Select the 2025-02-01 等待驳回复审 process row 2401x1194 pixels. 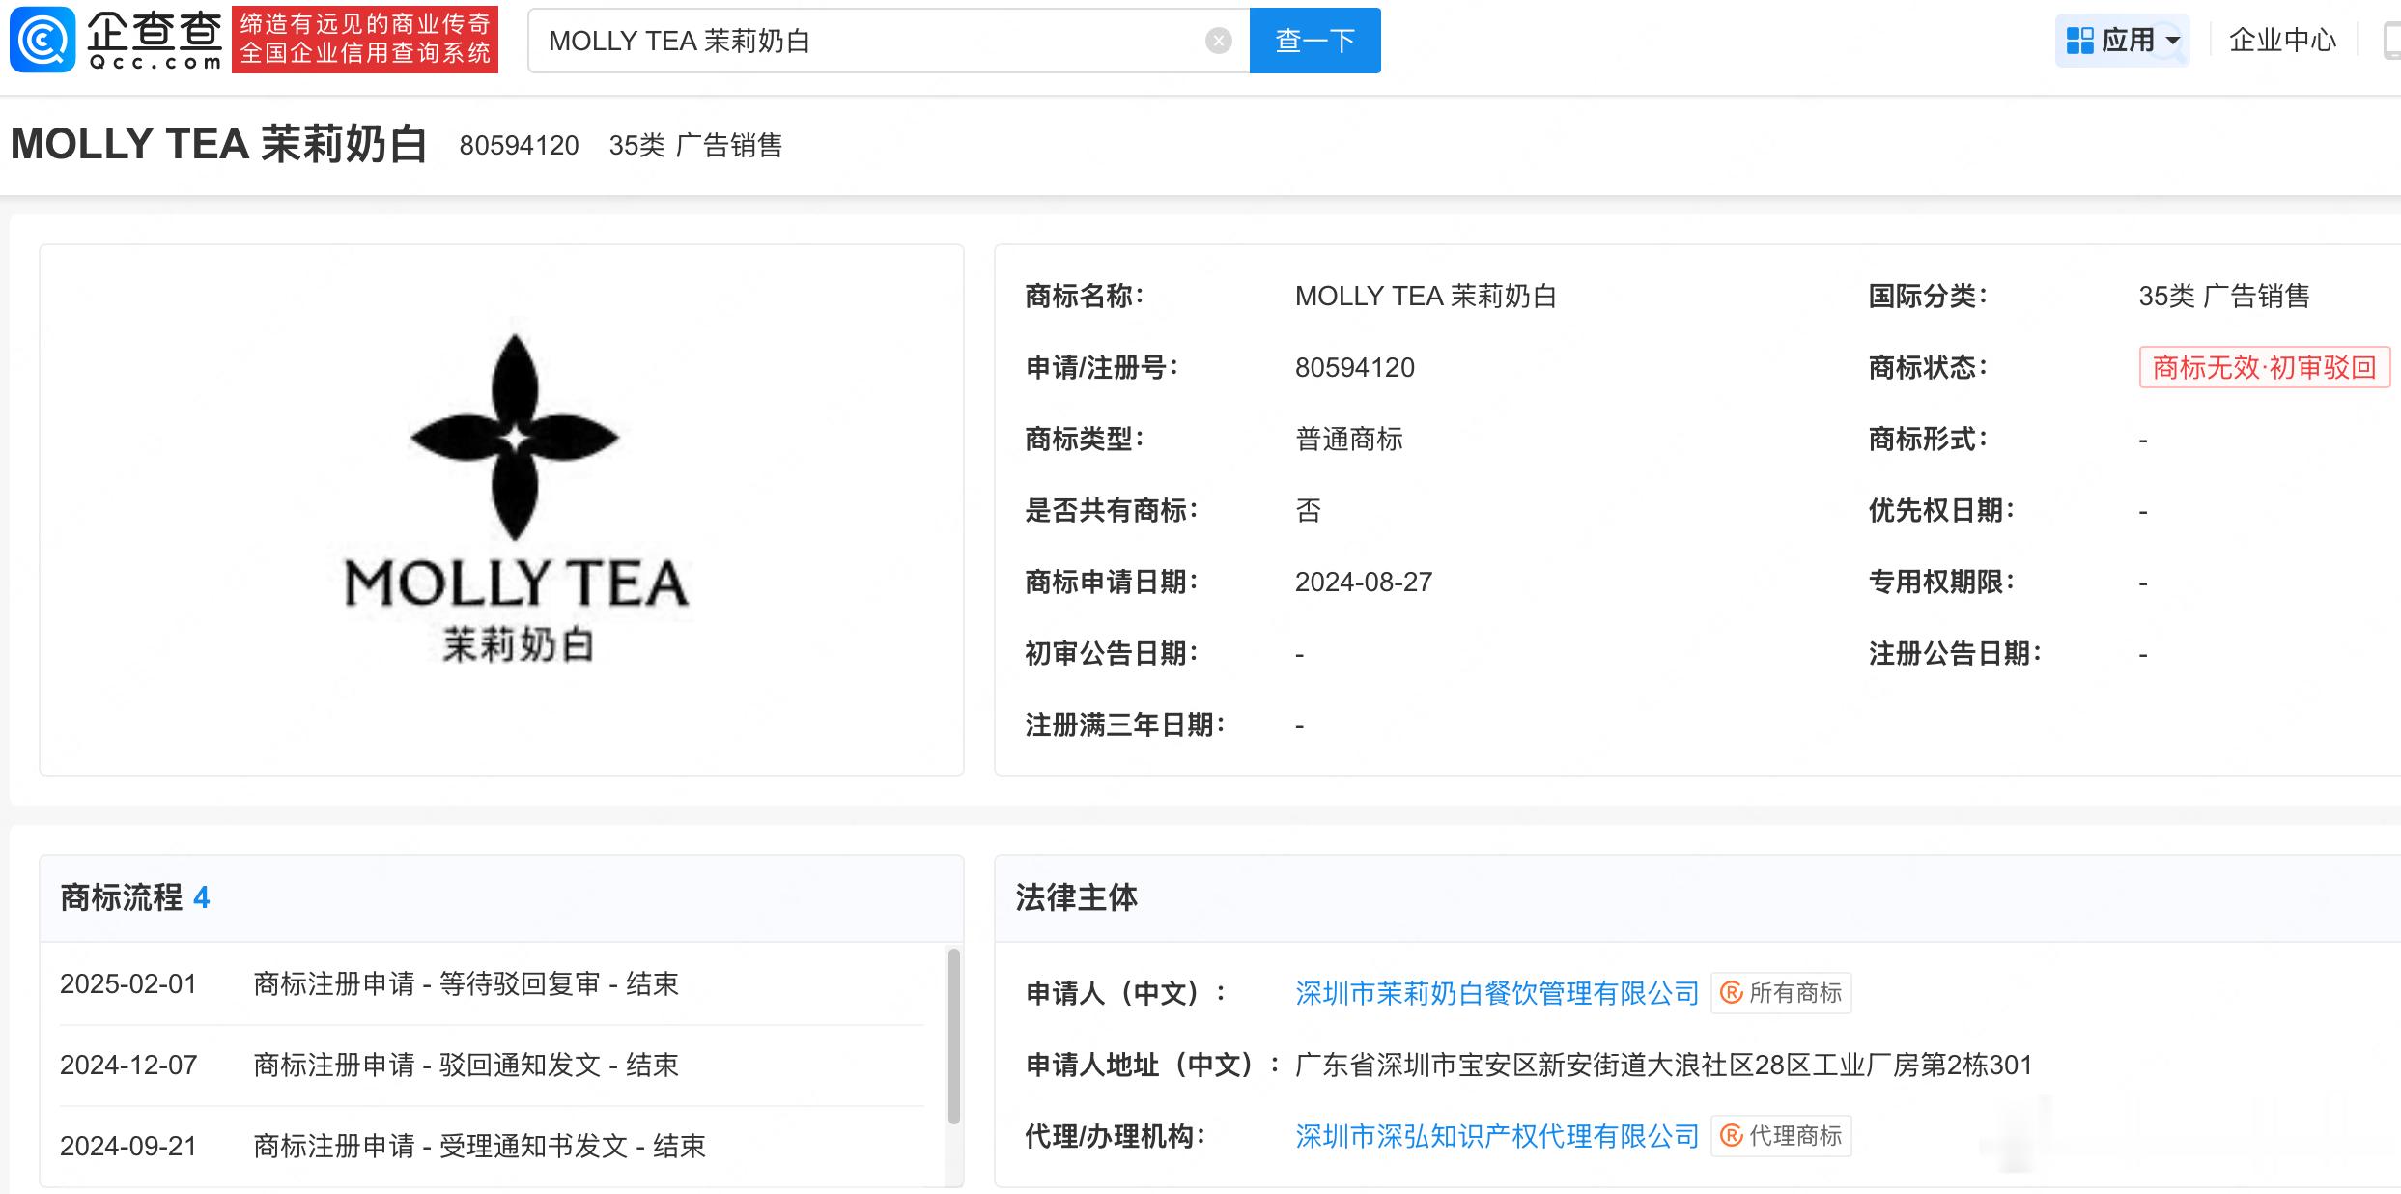click(x=492, y=983)
